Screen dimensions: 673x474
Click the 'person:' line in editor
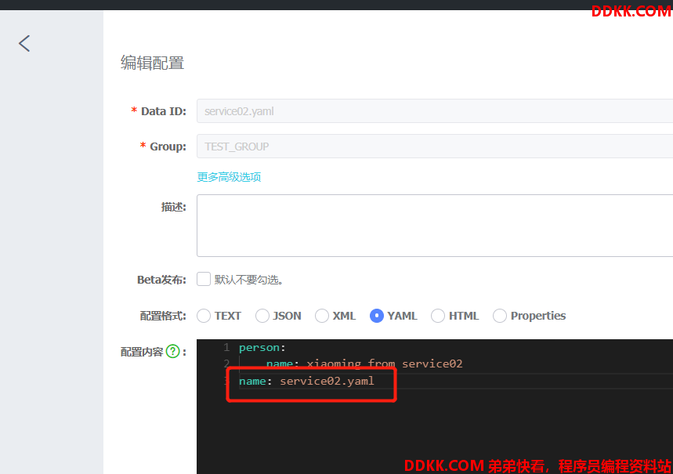262,347
